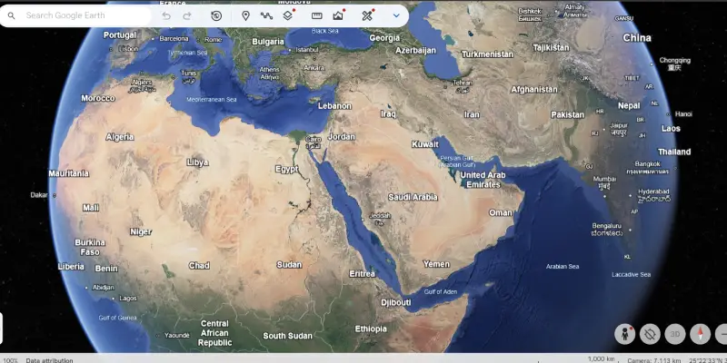
Task: Select the Iraq country label
Action: click(388, 114)
